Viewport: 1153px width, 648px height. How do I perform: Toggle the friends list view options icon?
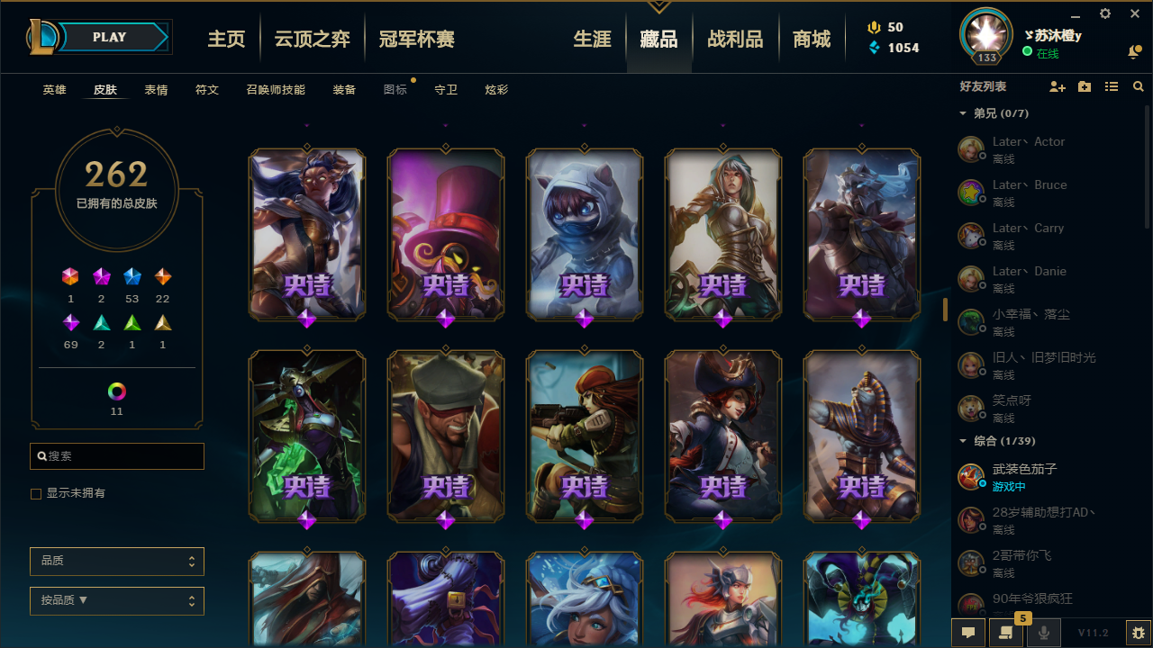click(1112, 86)
